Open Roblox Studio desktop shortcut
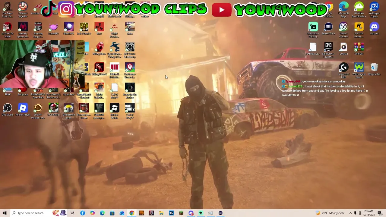The height and width of the screenshot is (217, 386). (114, 111)
